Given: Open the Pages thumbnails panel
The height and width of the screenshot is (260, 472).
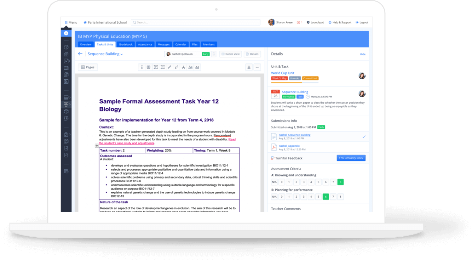Looking at the screenshot, I should (x=88, y=67).
